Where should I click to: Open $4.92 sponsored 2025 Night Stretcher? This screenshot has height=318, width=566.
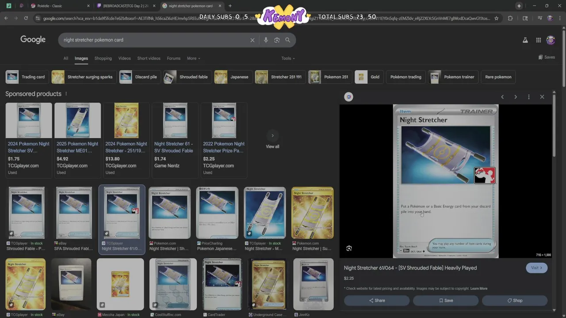[77, 140]
